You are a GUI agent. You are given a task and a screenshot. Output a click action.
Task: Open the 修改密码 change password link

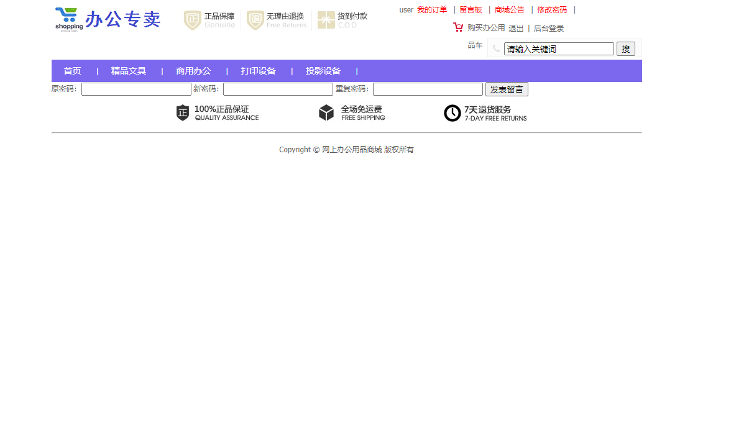pyautogui.click(x=551, y=9)
